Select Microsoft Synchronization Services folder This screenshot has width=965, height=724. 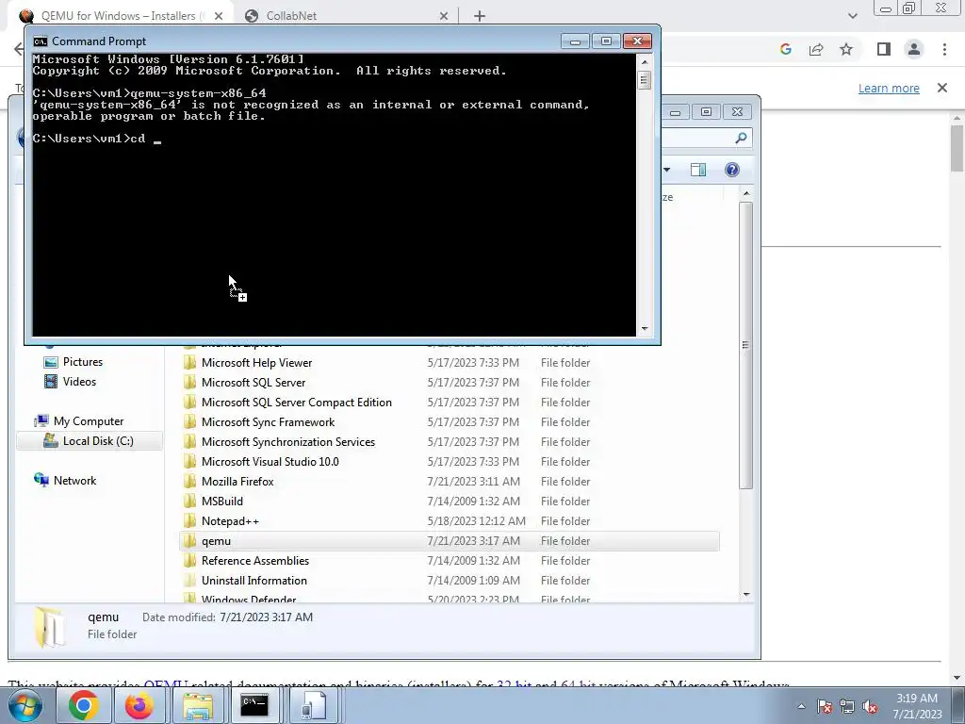click(288, 441)
